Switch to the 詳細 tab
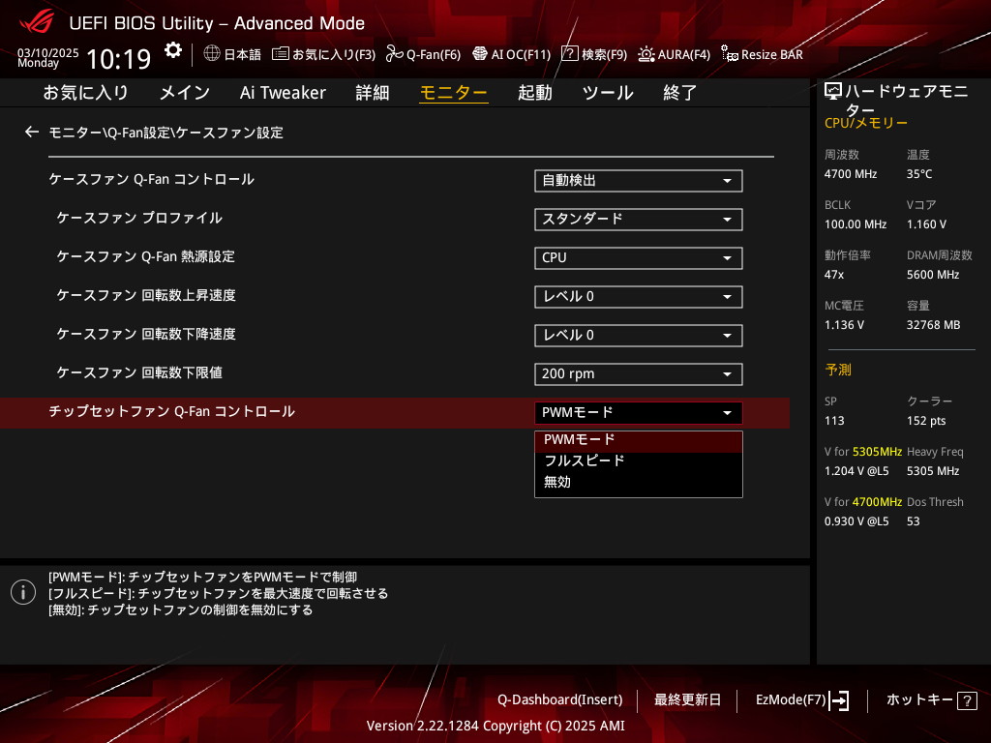 (373, 93)
